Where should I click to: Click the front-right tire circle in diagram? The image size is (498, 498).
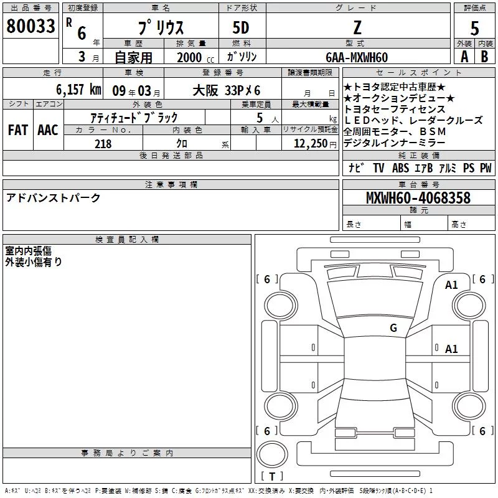(469, 306)
